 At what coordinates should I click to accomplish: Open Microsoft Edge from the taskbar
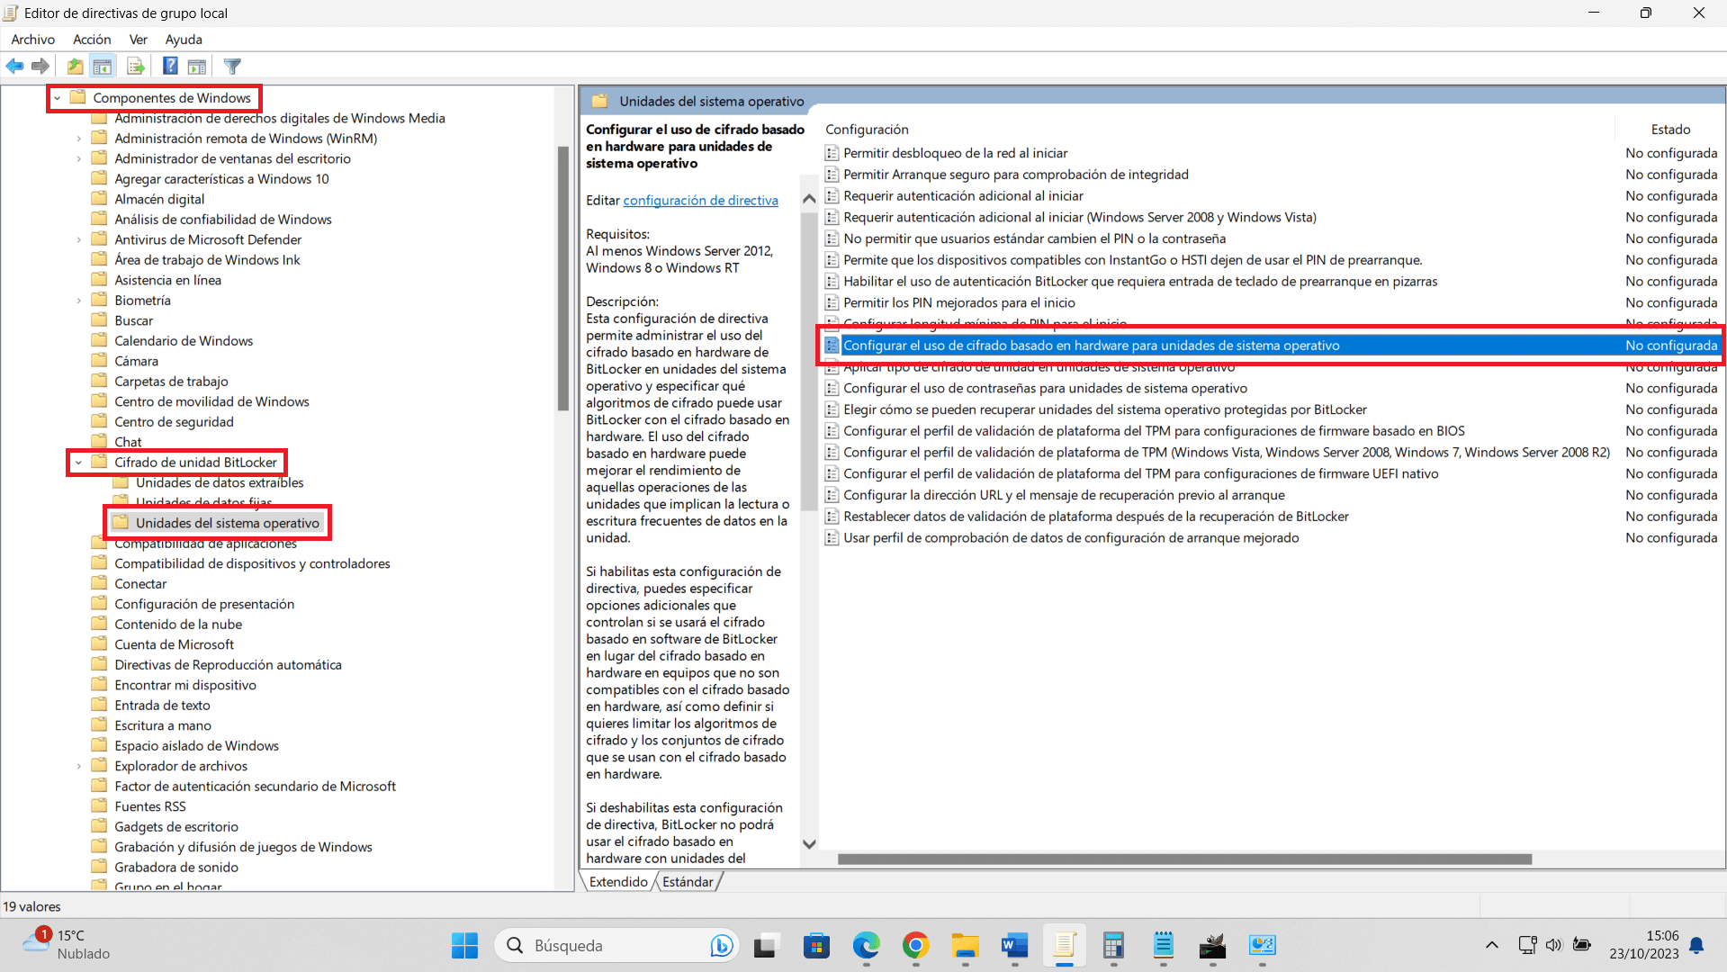[866, 945]
